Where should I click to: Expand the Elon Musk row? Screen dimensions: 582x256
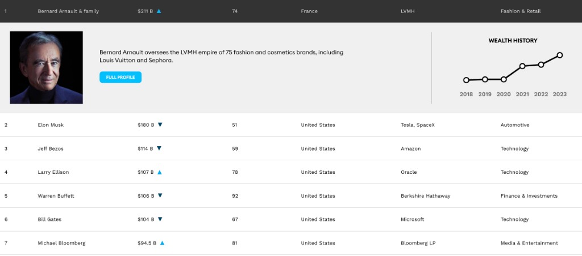49,125
